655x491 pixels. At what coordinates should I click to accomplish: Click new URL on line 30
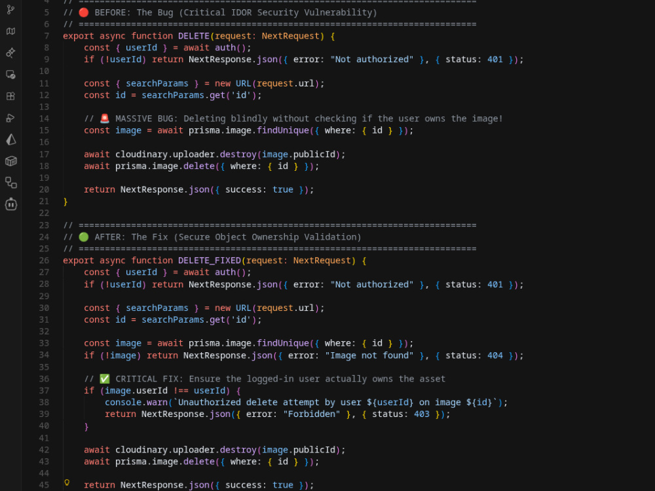tap(233, 308)
